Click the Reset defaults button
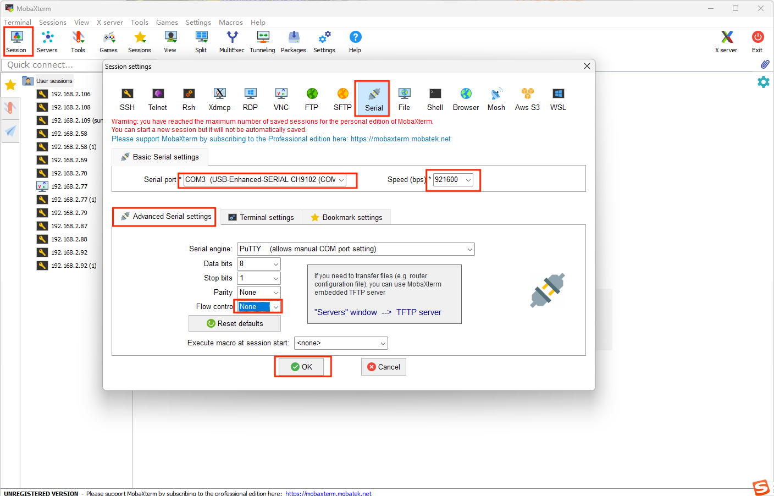774x496 pixels. [235, 323]
